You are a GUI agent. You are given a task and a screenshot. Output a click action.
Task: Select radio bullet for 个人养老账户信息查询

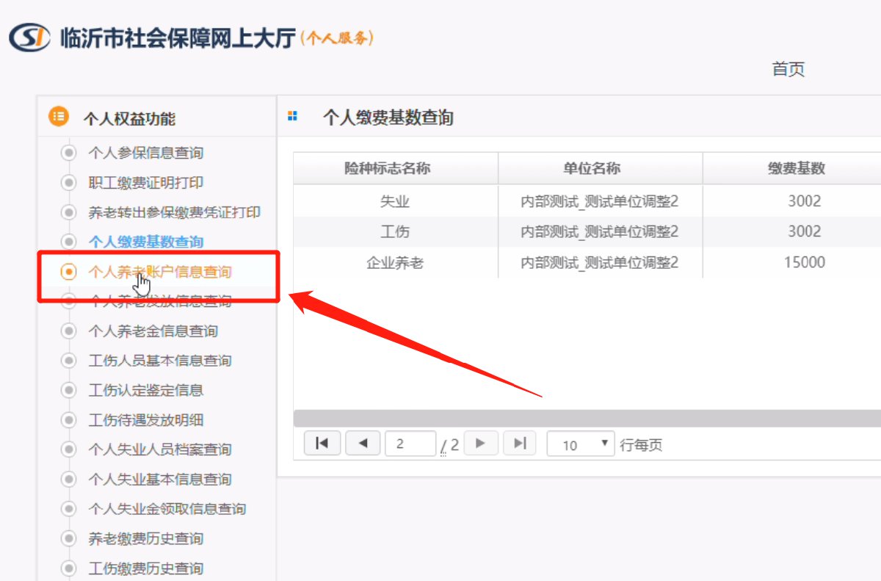coord(69,272)
